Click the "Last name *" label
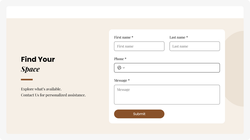The image size is (250, 140). pyautogui.click(x=179, y=37)
